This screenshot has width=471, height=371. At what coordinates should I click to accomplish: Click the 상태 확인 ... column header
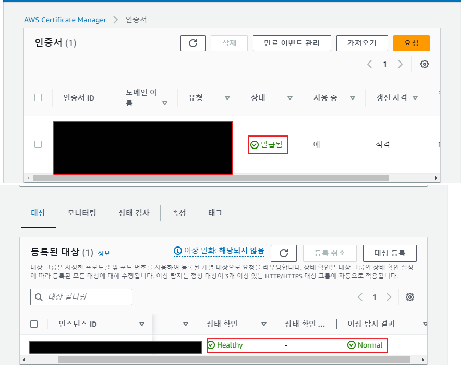coord(305,324)
